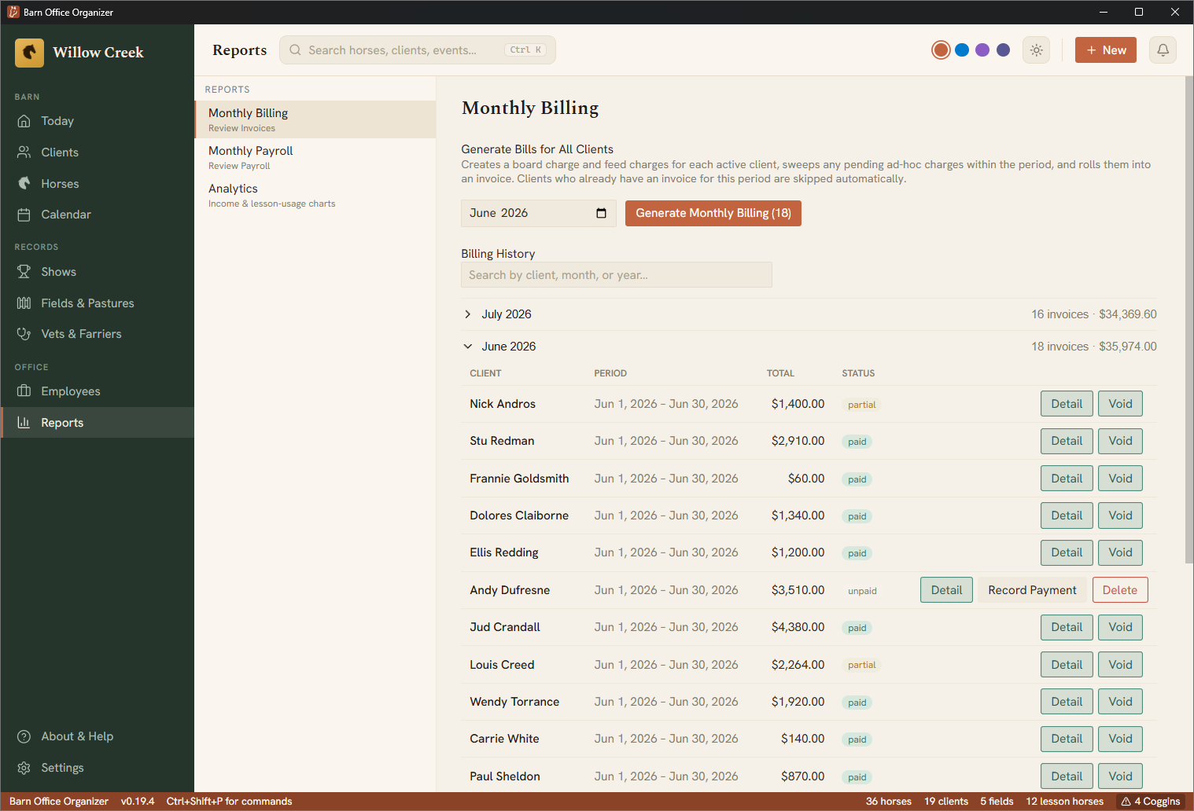Click the TOTAL column header

tap(780, 373)
